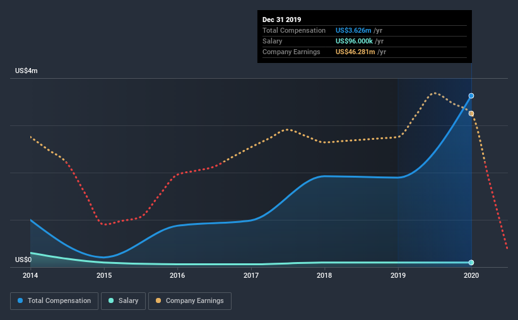
Task: Click the orange dot in Company Earnings legend
Action: pyautogui.click(x=158, y=300)
